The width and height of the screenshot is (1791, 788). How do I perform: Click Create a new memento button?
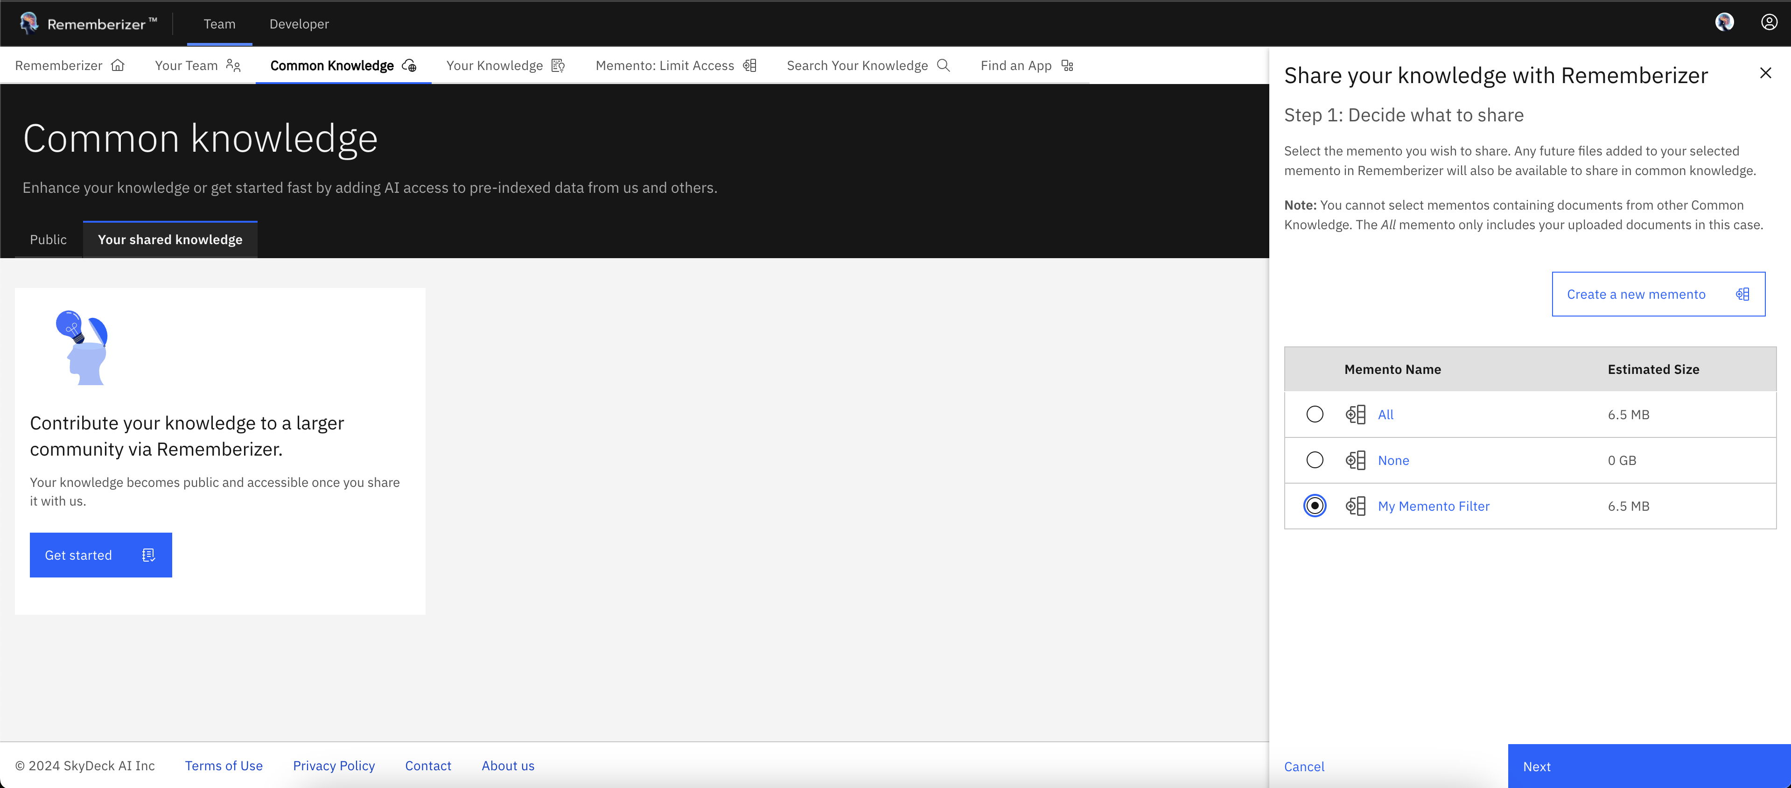tap(1658, 294)
